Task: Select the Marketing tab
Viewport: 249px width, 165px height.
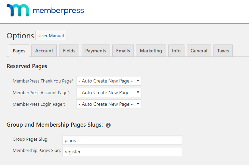Action: click(151, 51)
